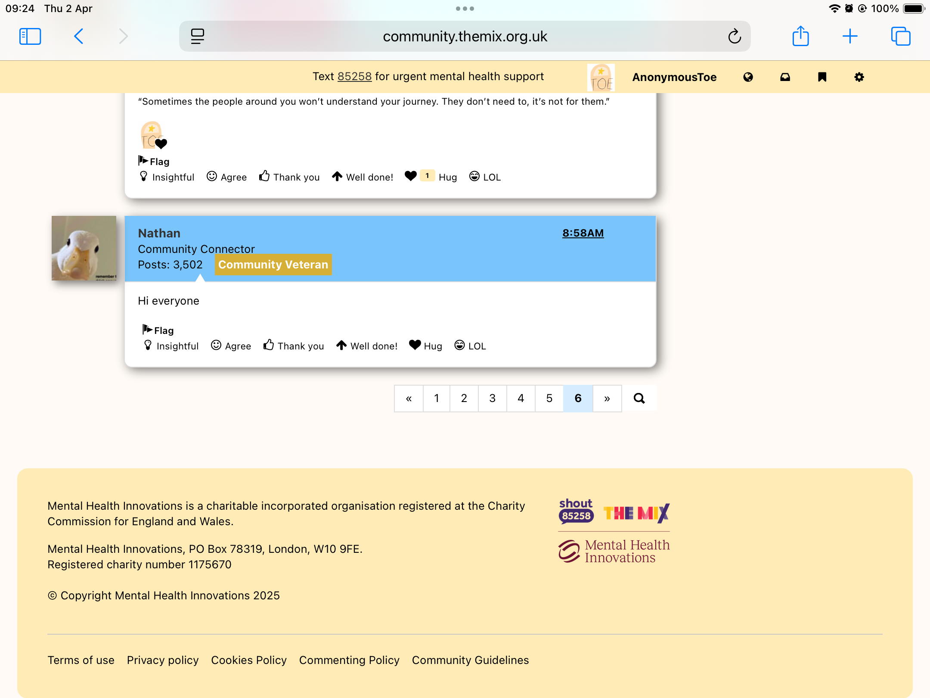Tap Safari share icon
This screenshot has height=698, width=930.
(x=800, y=36)
